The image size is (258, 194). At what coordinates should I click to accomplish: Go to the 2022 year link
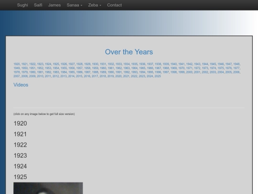pos(134,76)
